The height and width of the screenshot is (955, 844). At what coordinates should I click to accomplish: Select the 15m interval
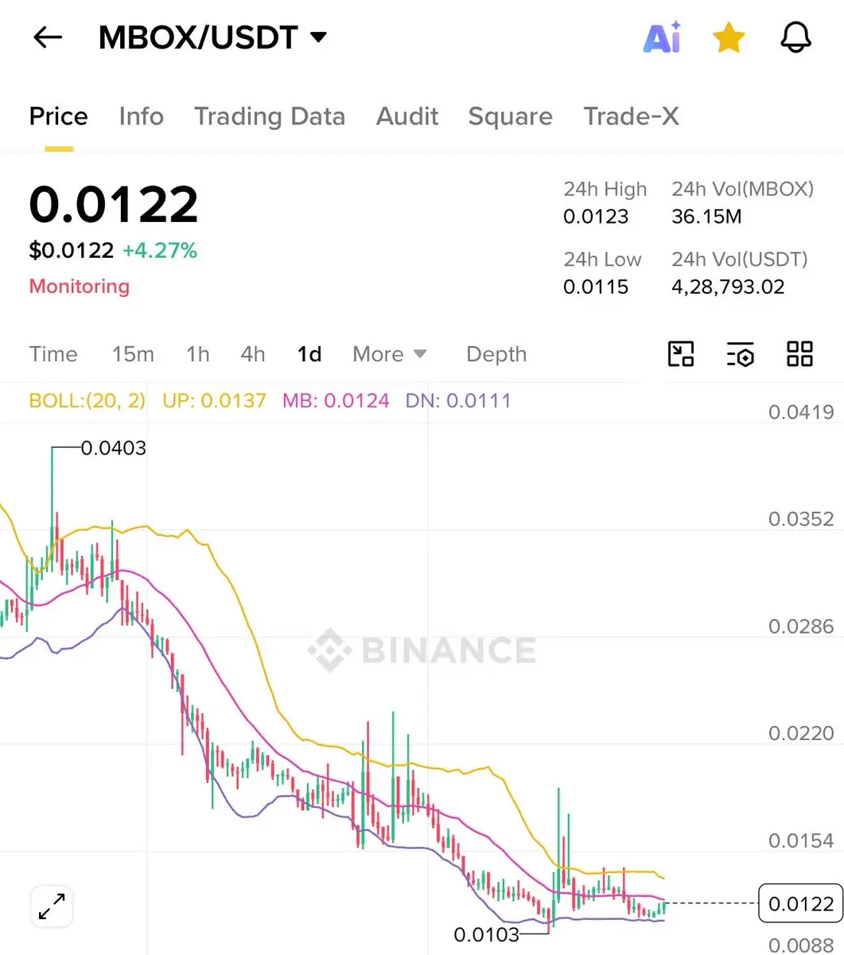point(133,354)
